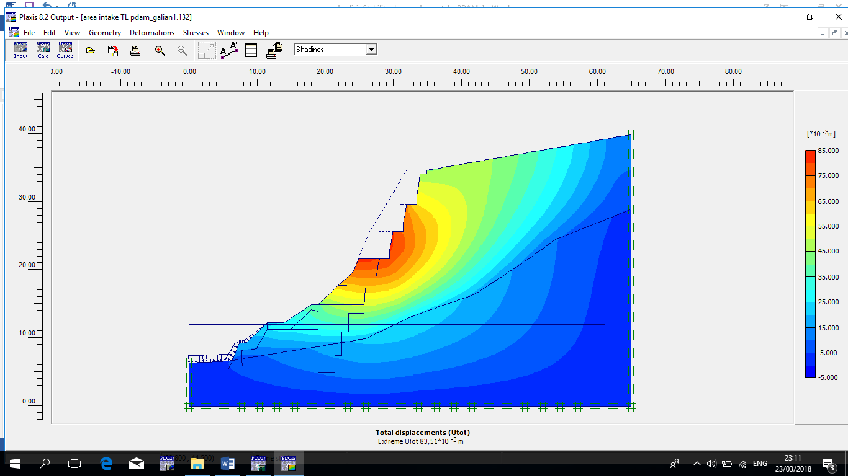
Task: Open the Calc program icon
Action: pos(43,50)
